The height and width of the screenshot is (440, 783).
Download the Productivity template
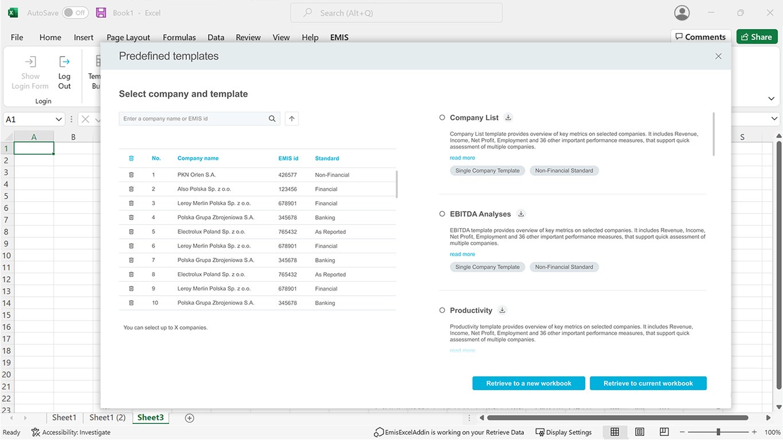coord(502,310)
